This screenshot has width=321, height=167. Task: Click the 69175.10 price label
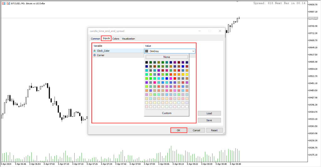(x=313, y=155)
